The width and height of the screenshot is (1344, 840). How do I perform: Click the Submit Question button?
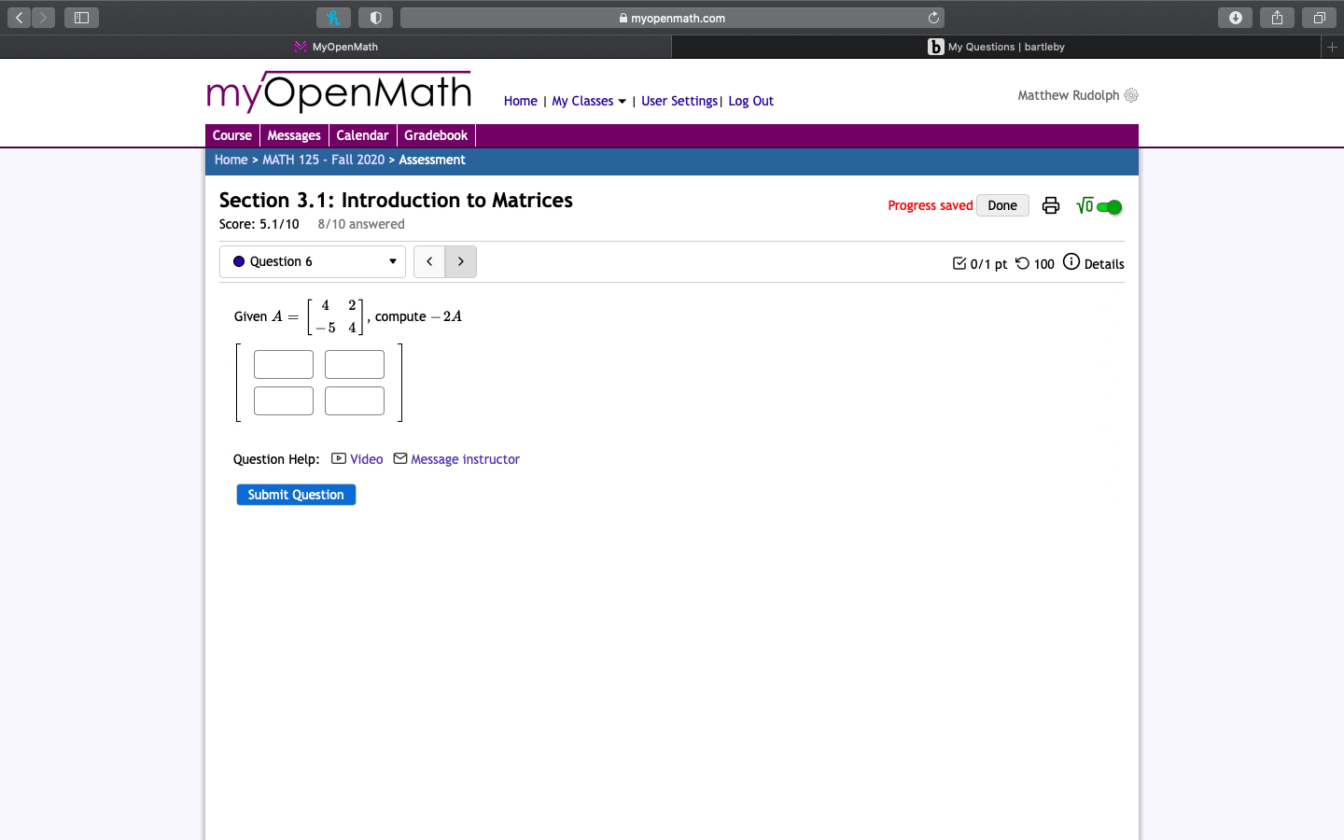tap(296, 495)
